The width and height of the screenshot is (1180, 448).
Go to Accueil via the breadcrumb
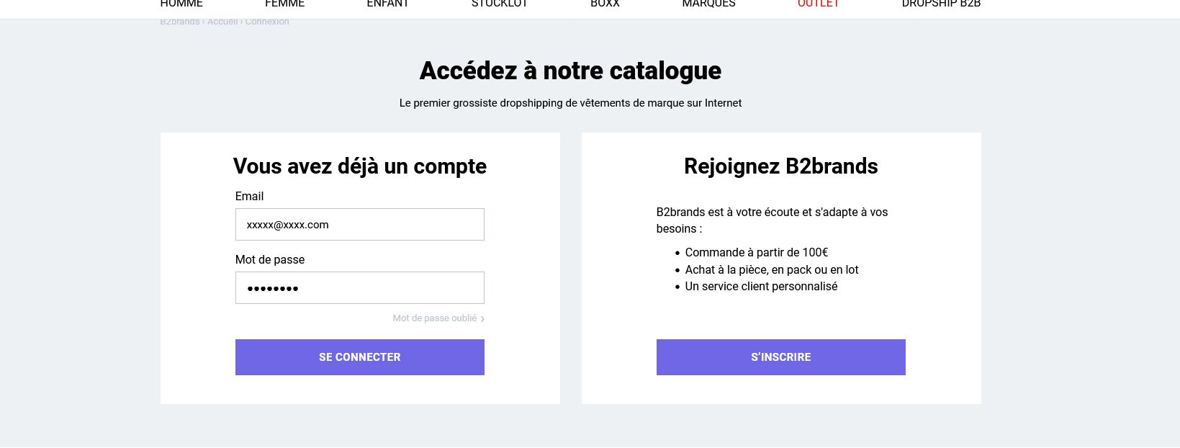[x=222, y=22]
